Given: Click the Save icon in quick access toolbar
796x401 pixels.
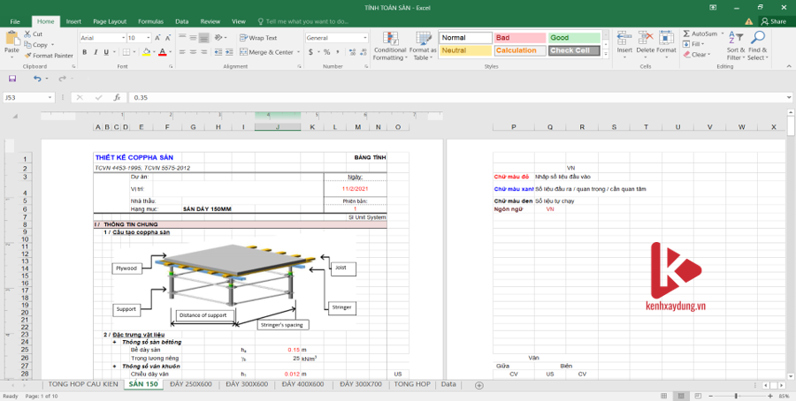Looking at the screenshot, I should 12,78.
